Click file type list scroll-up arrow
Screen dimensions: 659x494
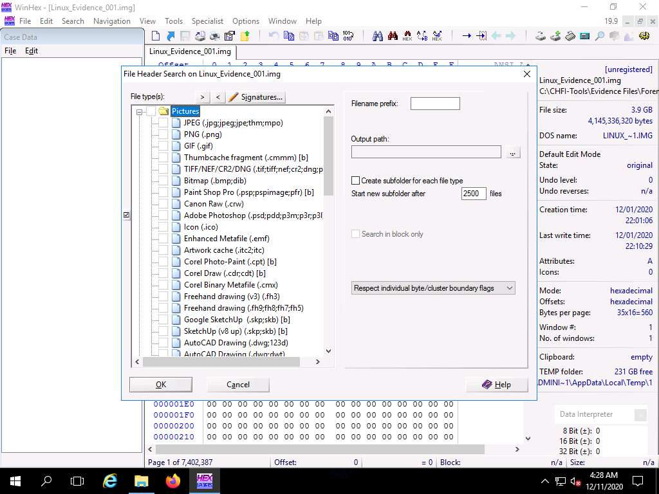(329, 111)
